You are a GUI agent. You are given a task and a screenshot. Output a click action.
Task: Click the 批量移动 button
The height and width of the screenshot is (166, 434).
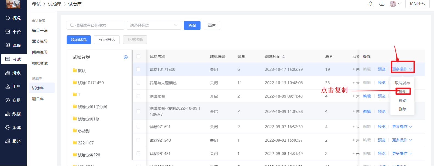click(x=135, y=40)
